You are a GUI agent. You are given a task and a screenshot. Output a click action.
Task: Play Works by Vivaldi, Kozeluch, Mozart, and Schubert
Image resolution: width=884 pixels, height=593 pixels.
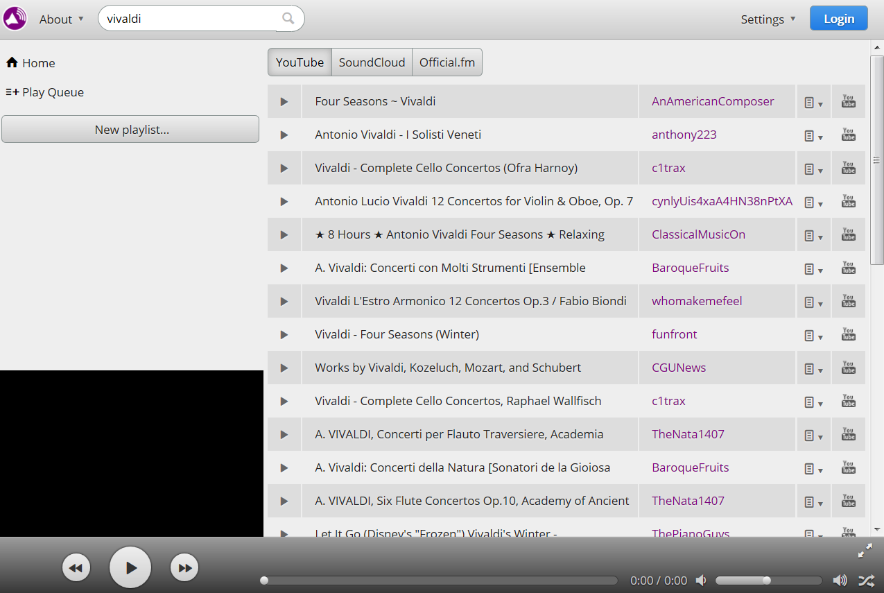coord(284,368)
